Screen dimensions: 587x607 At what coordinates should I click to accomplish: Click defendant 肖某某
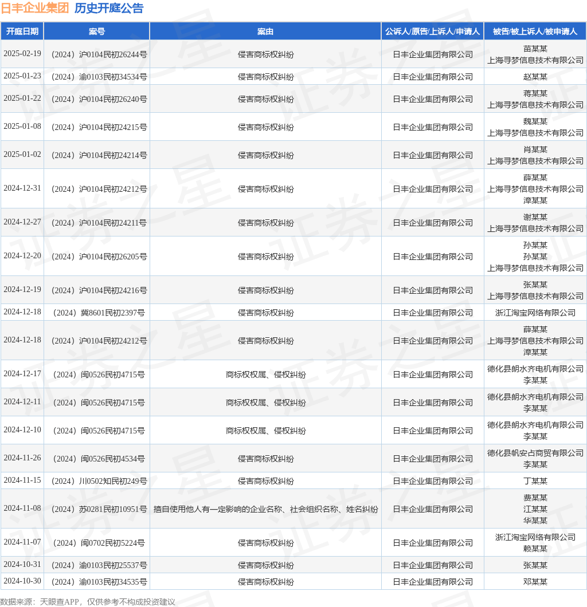[535, 149]
